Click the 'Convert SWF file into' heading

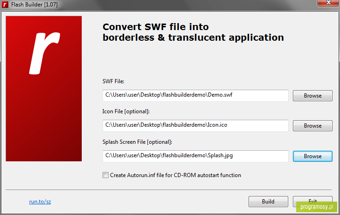click(156, 27)
